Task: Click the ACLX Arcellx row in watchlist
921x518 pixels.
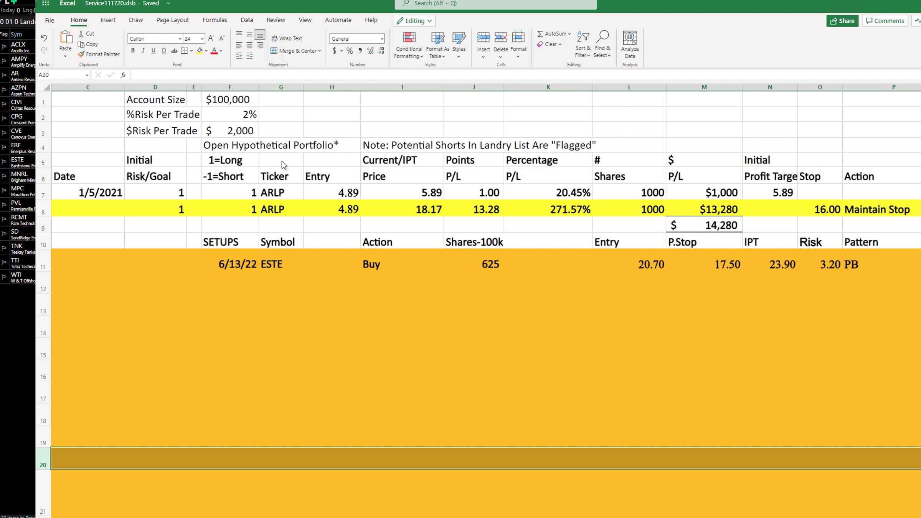Action: click(18, 47)
